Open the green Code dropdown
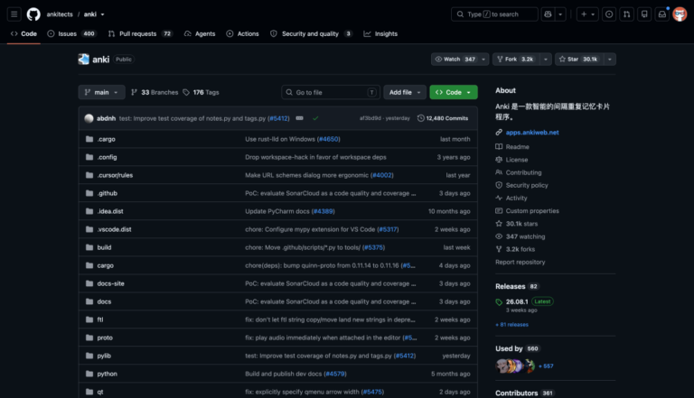 (454, 92)
